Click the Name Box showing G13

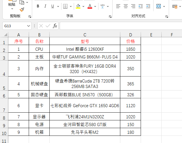[x=15, y=26]
